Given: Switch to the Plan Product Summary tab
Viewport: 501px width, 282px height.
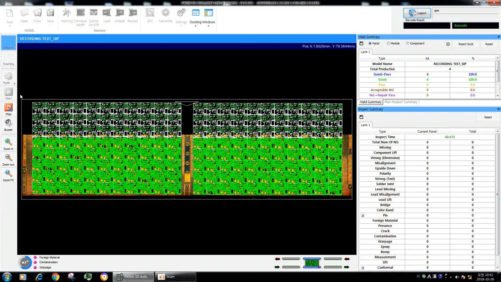Looking at the screenshot, I should pos(401,102).
